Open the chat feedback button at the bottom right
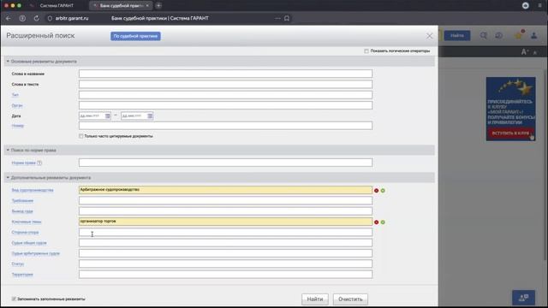 (523, 298)
